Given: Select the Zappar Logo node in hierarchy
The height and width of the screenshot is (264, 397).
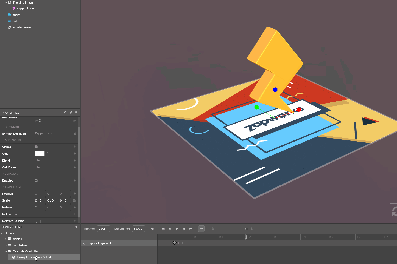Looking at the screenshot, I should coord(25,8).
